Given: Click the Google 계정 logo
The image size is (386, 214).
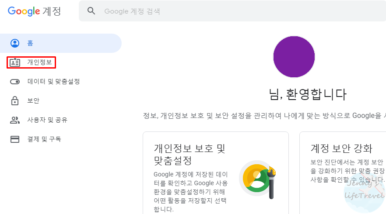Looking at the screenshot, I should pyautogui.click(x=34, y=11).
